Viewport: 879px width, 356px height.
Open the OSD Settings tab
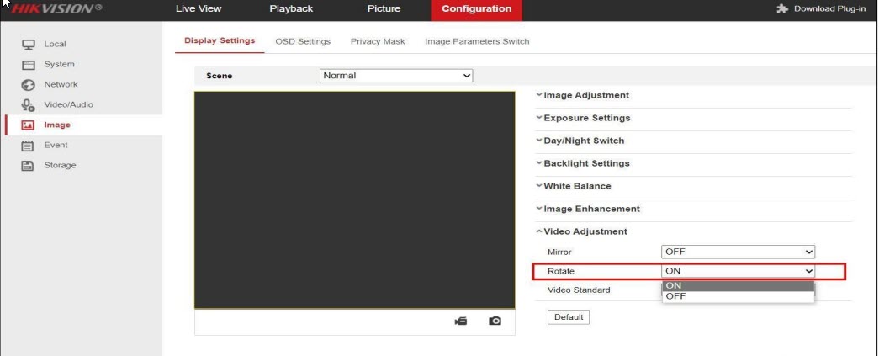[x=303, y=42]
